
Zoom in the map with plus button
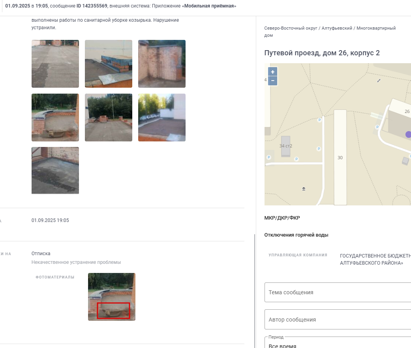point(272,72)
